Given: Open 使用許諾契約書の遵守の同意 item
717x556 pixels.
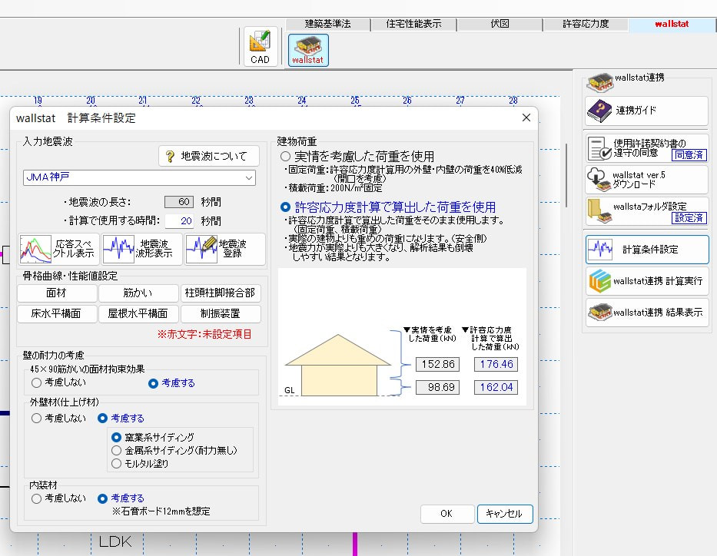Looking at the screenshot, I should click(646, 148).
